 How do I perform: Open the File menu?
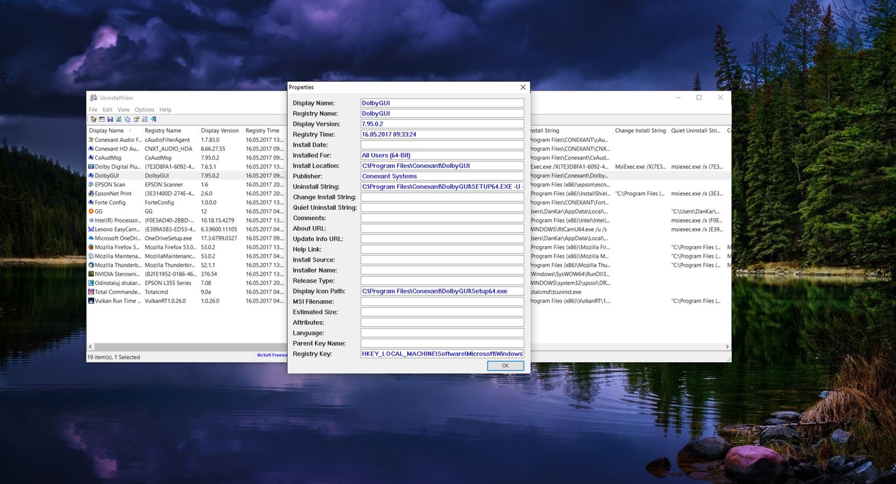pos(93,110)
